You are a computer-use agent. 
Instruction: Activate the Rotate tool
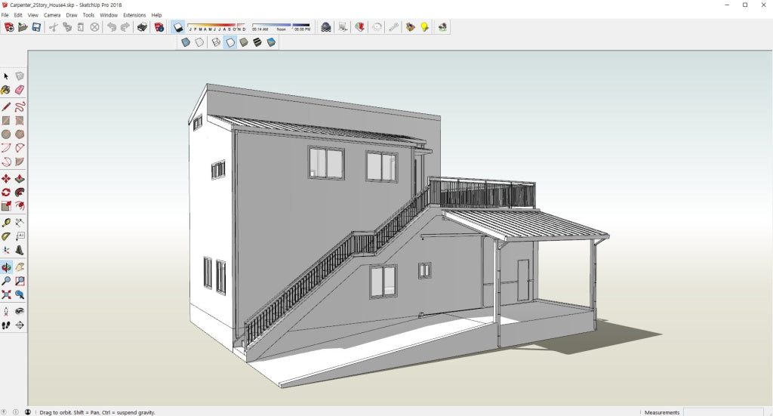tap(6, 193)
